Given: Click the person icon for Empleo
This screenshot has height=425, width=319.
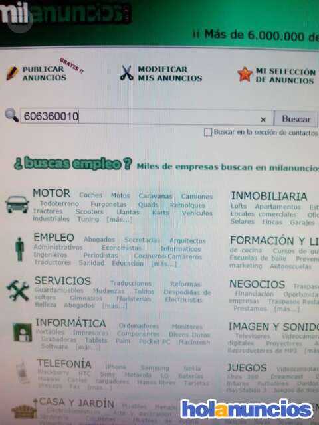Looking at the screenshot, I should click(x=19, y=250).
